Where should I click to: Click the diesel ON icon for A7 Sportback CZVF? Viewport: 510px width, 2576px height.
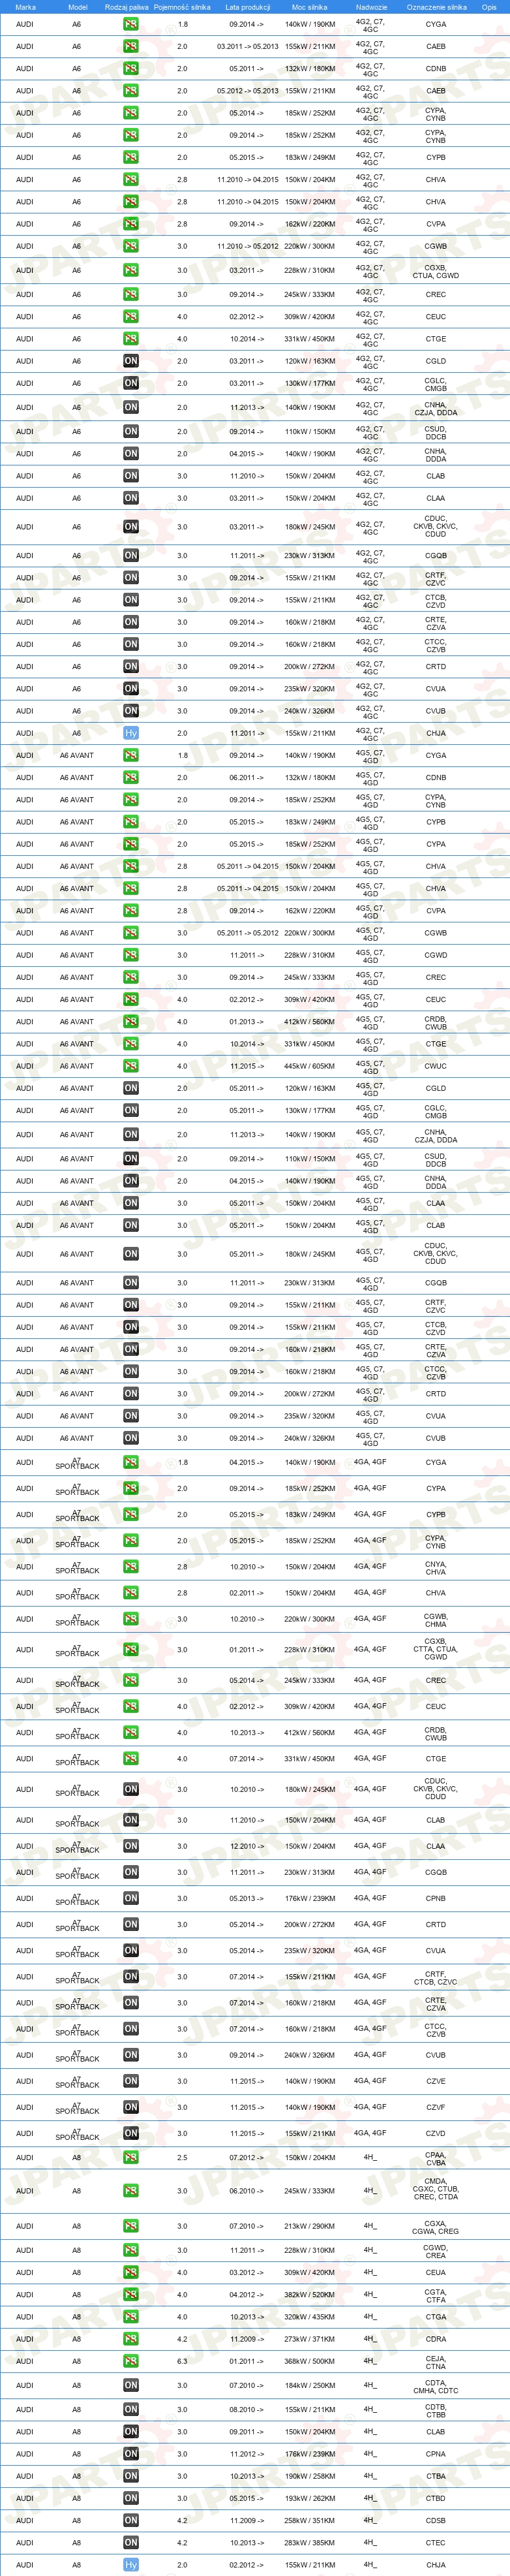[x=131, y=2107]
